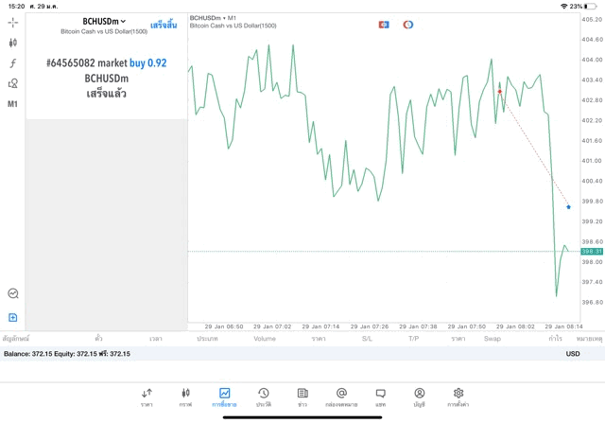Select the blue exit marker on chart
The height and width of the screenshot is (423, 605).
coord(568,207)
